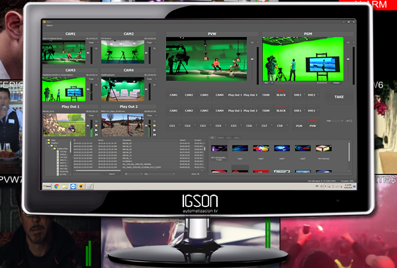Open a file in Play Out 1
Screen dimensions: 397x268
pos(96,126)
